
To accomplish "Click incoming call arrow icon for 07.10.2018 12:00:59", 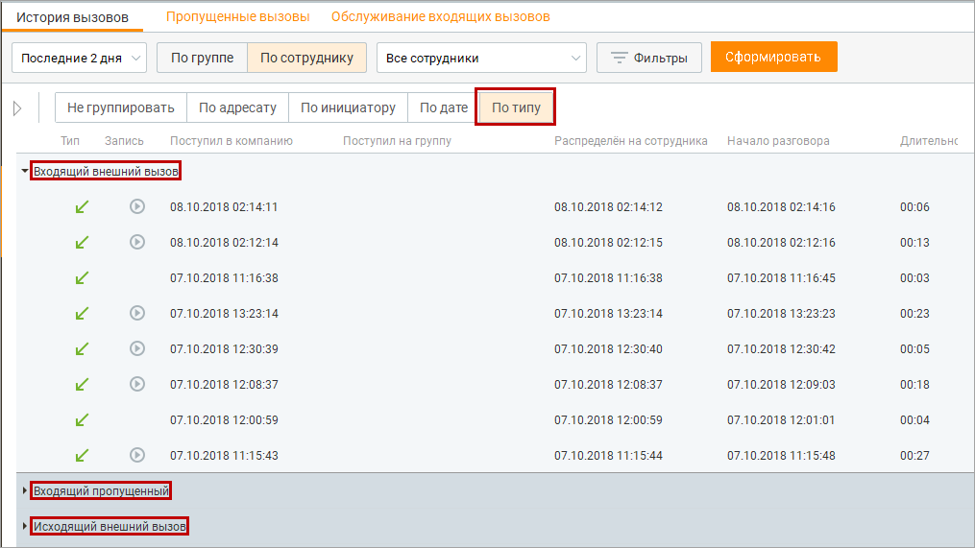I will click(82, 420).
